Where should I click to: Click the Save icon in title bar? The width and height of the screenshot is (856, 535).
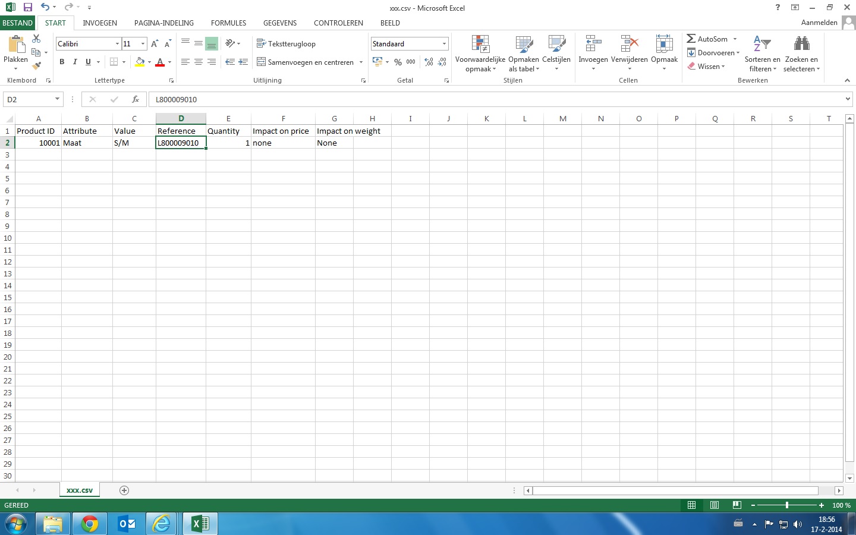coord(27,8)
